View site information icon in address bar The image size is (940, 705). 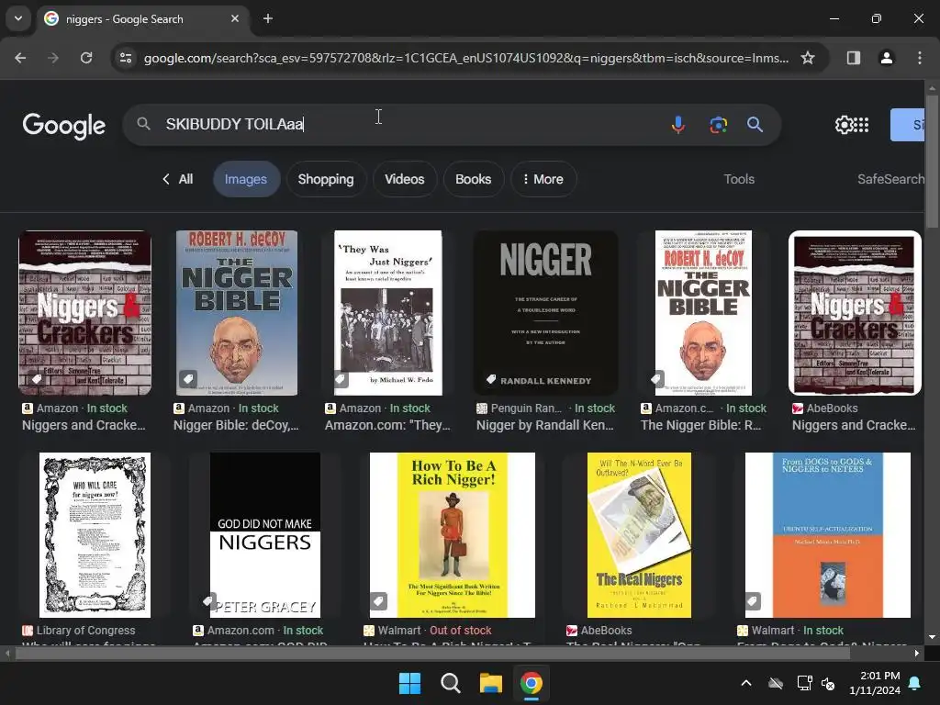click(126, 58)
